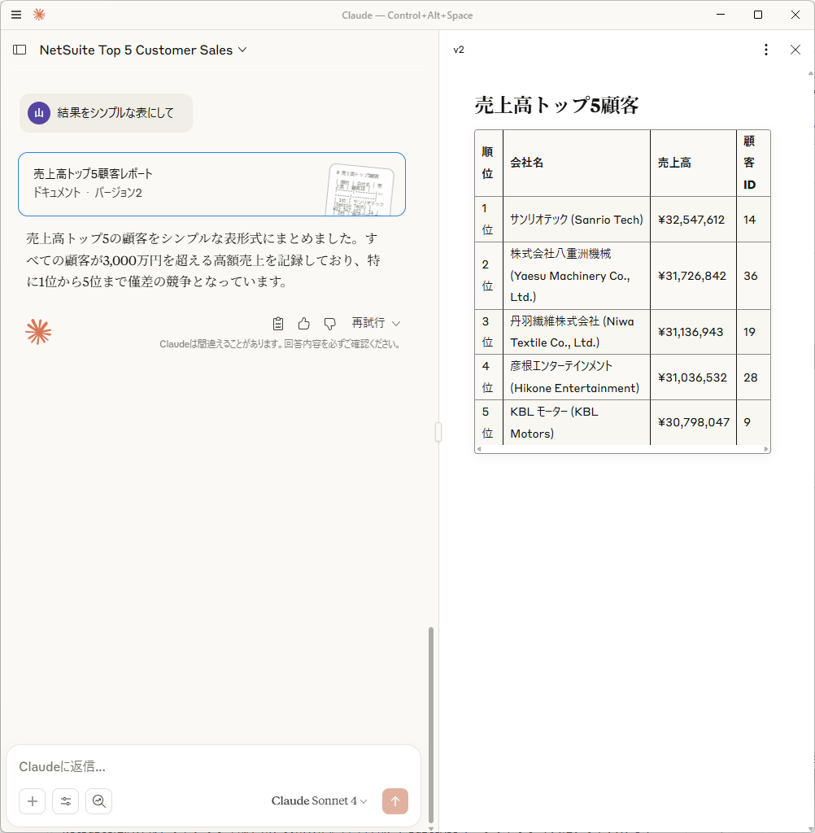
Task: Click the panel divider resize handle
Action: point(438,432)
